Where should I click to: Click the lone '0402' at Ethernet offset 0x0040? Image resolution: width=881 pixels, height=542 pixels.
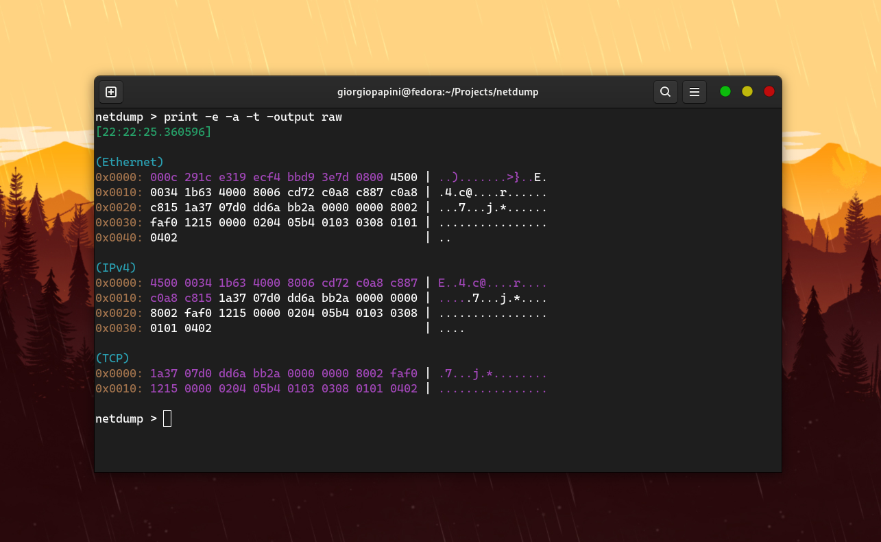pyautogui.click(x=164, y=237)
